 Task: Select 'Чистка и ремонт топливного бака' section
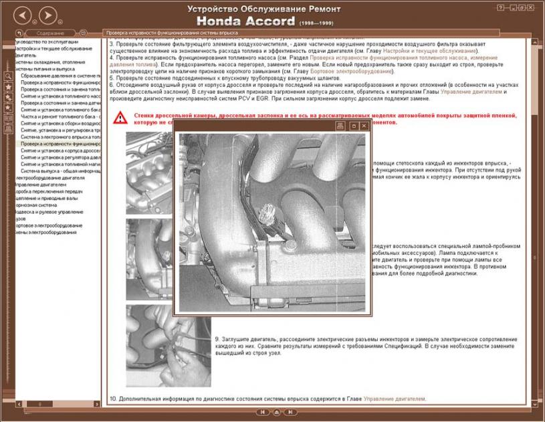[60, 117]
